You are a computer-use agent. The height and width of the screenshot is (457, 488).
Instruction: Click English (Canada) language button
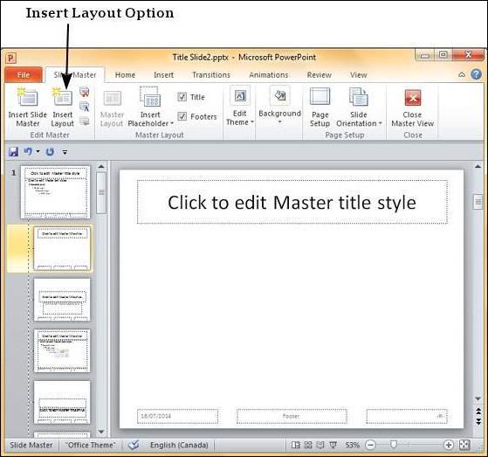(179, 445)
